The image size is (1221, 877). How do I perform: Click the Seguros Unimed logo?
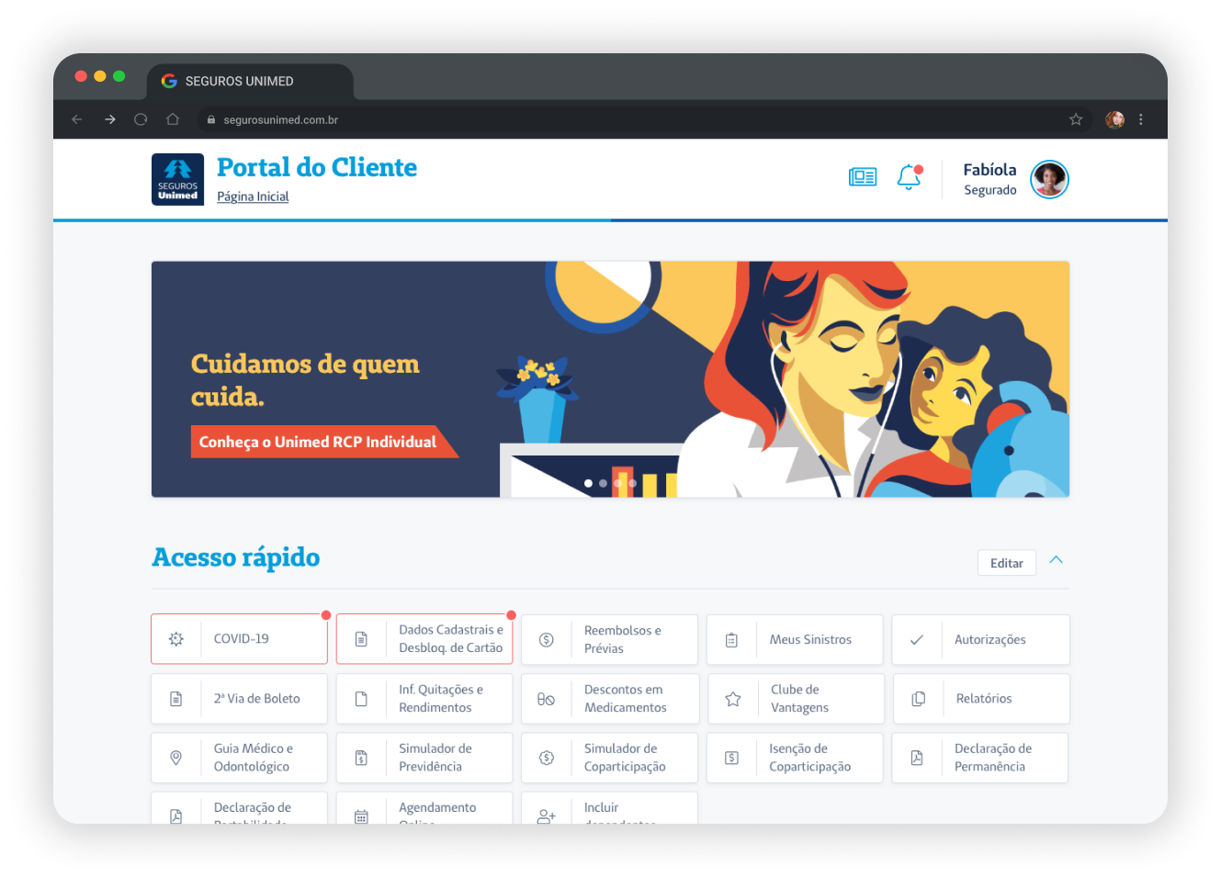(x=177, y=179)
